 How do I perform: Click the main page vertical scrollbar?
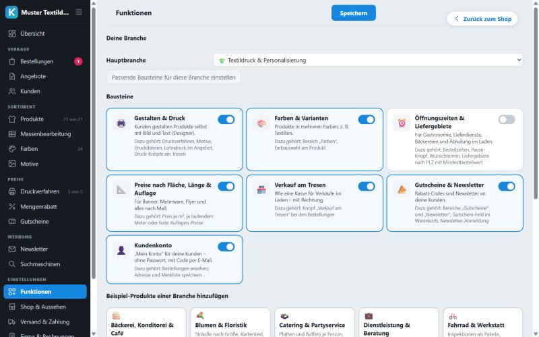[x=535, y=103]
